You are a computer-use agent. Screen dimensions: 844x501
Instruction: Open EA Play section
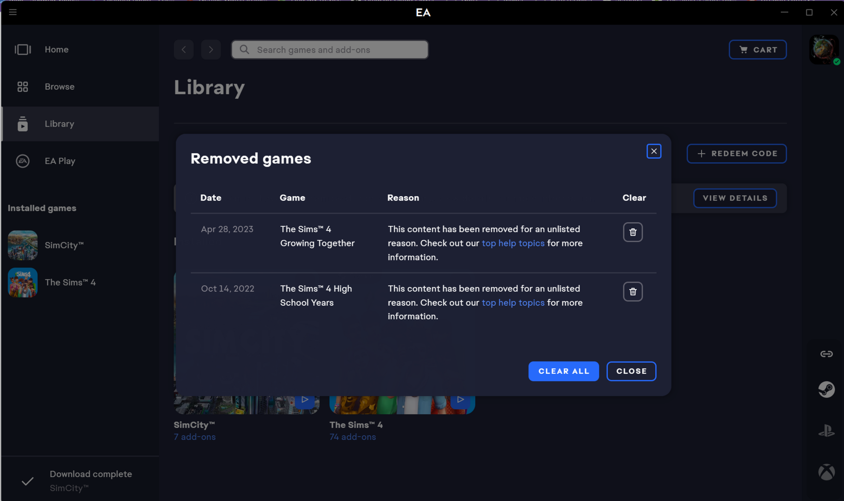[x=80, y=161]
